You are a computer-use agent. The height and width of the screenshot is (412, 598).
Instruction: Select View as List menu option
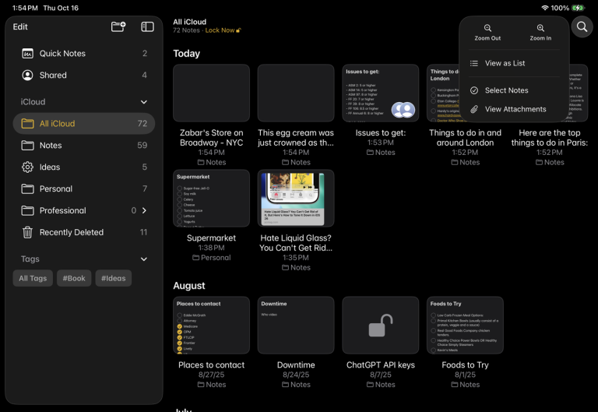(505, 63)
